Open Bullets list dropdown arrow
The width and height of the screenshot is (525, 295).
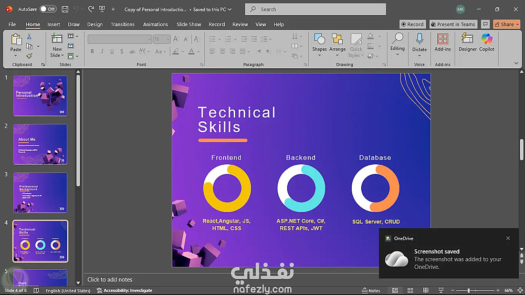(x=219, y=39)
